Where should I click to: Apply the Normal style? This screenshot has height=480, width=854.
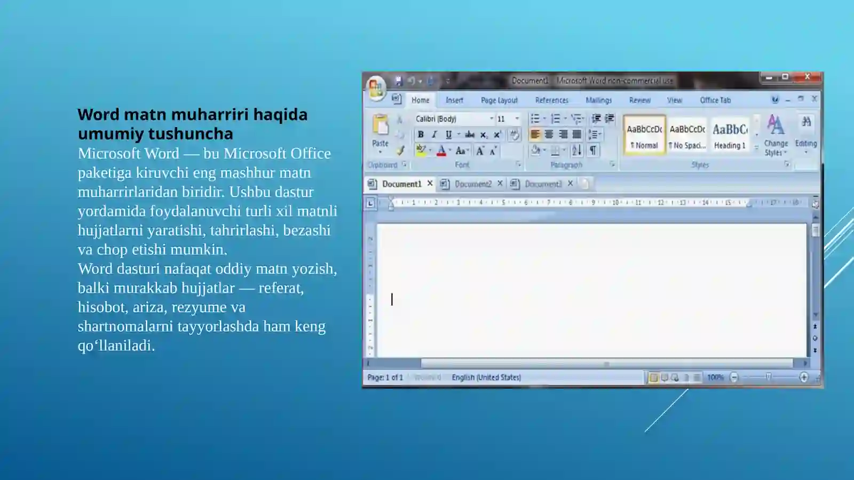(x=644, y=135)
